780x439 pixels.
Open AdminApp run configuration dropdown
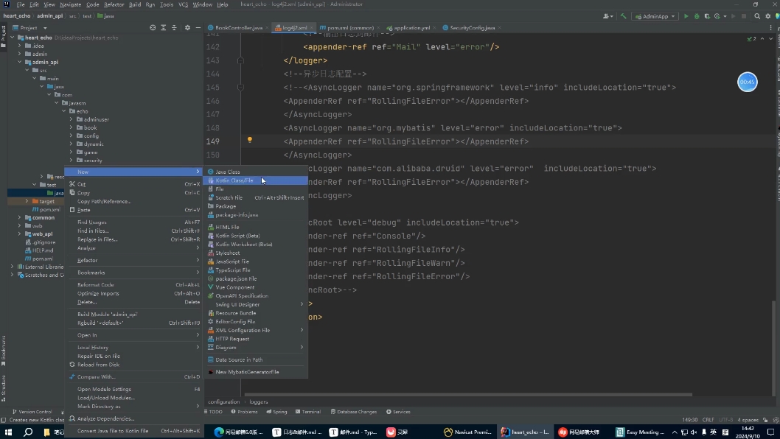point(655,16)
